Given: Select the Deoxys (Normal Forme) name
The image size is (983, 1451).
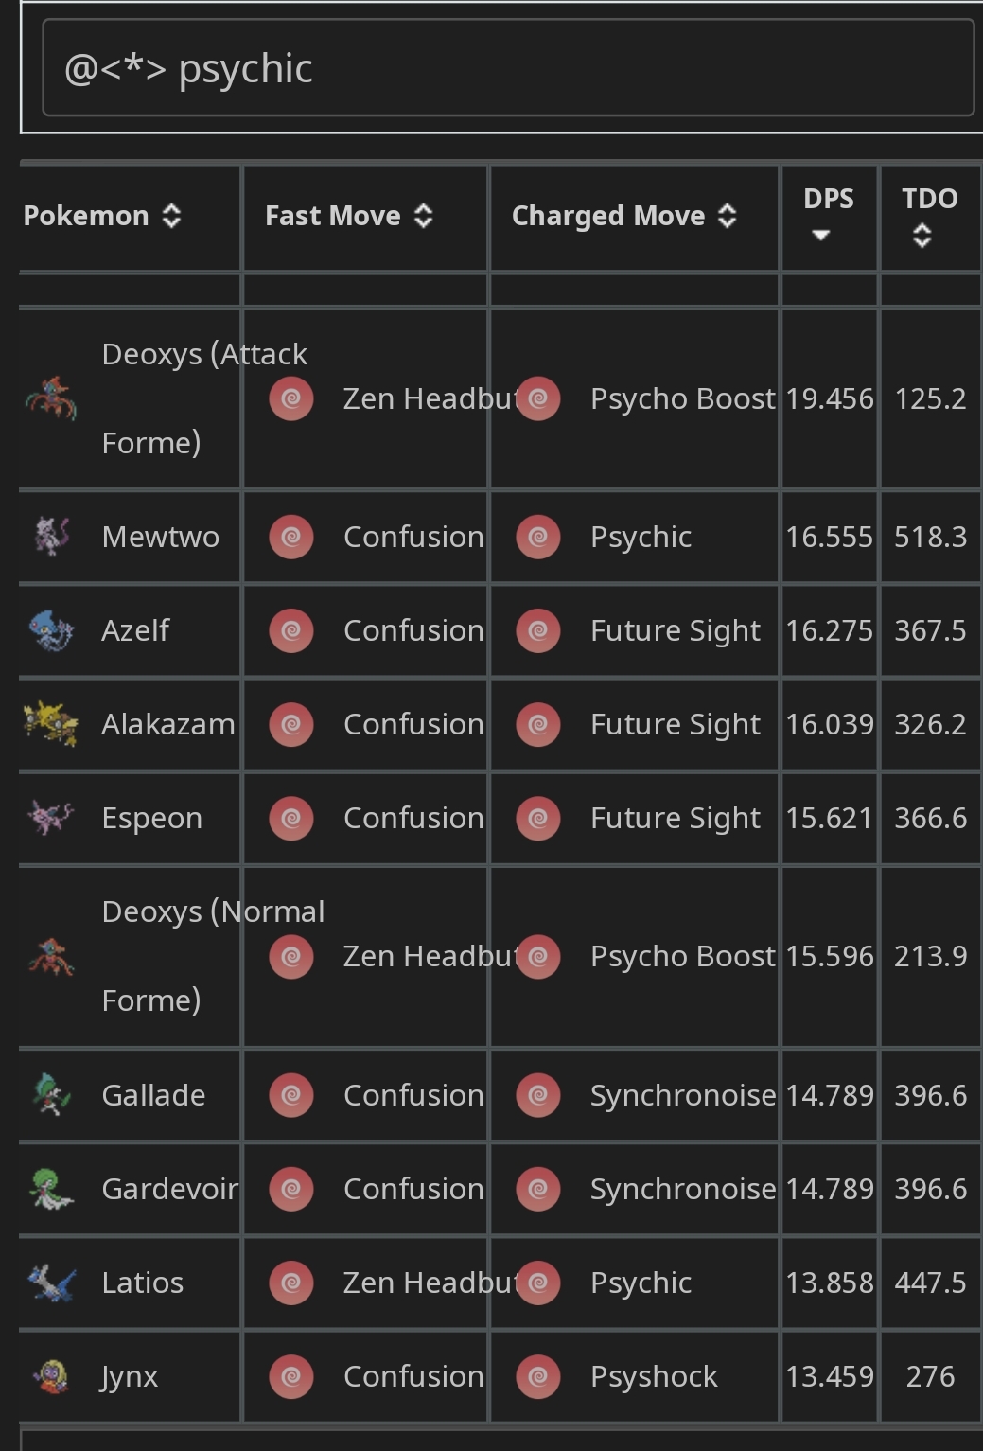Looking at the screenshot, I should click(213, 956).
